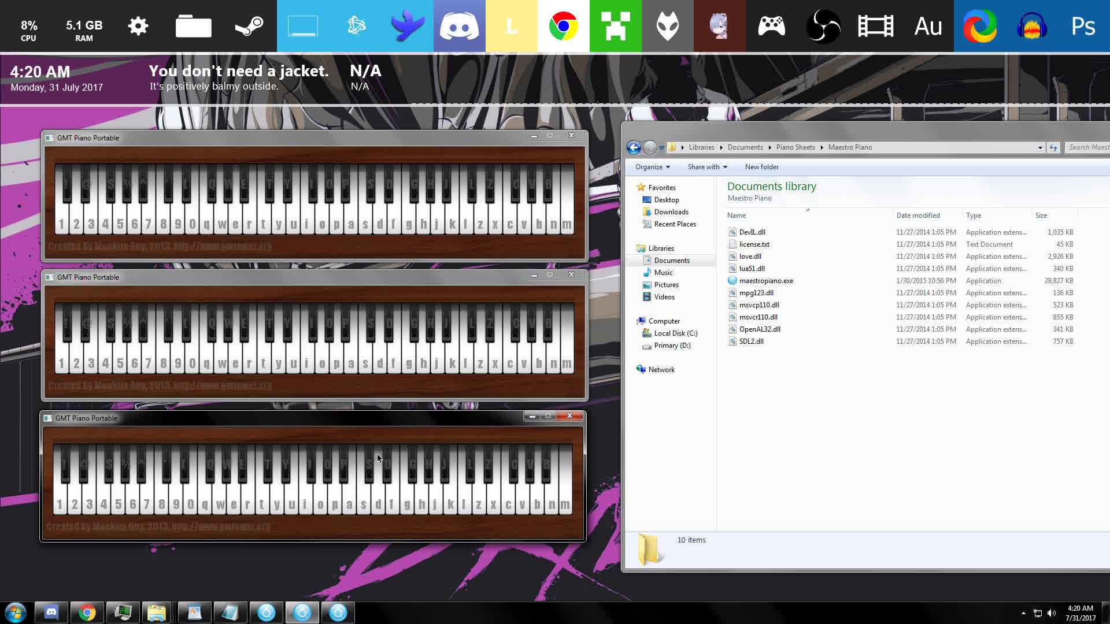1110x624 pixels.
Task: Open Audacity headphones launcher icon
Action: [x=1031, y=26]
